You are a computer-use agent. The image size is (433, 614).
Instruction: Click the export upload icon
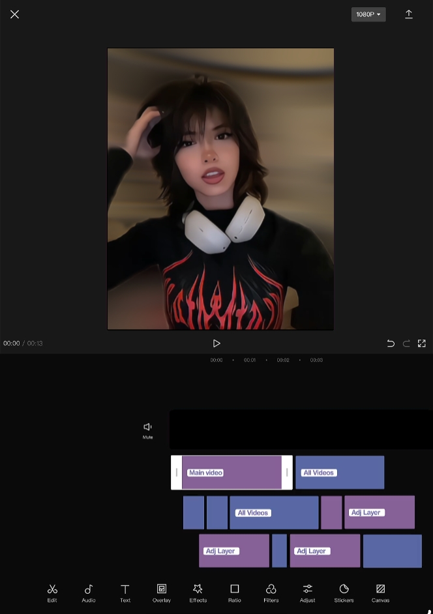pyautogui.click(x=409, y=14)
